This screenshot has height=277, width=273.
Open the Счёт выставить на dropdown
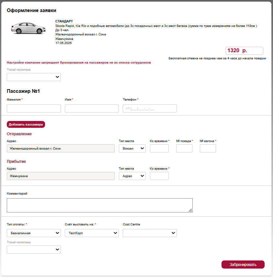pos(92,233)
